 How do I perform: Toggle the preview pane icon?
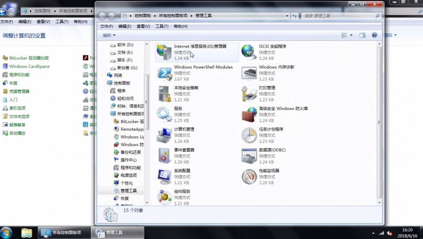(x=362, y=35)
